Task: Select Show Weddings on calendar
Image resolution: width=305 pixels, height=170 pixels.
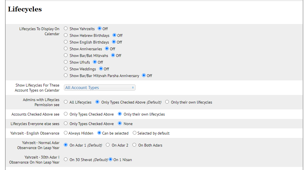Action: 66,69
